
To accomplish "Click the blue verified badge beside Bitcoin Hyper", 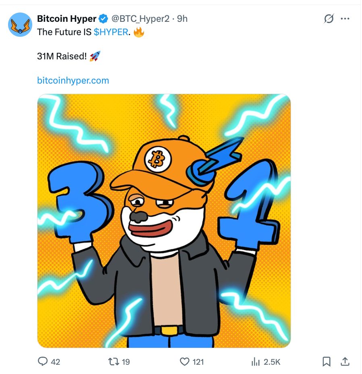I will 104,19.
